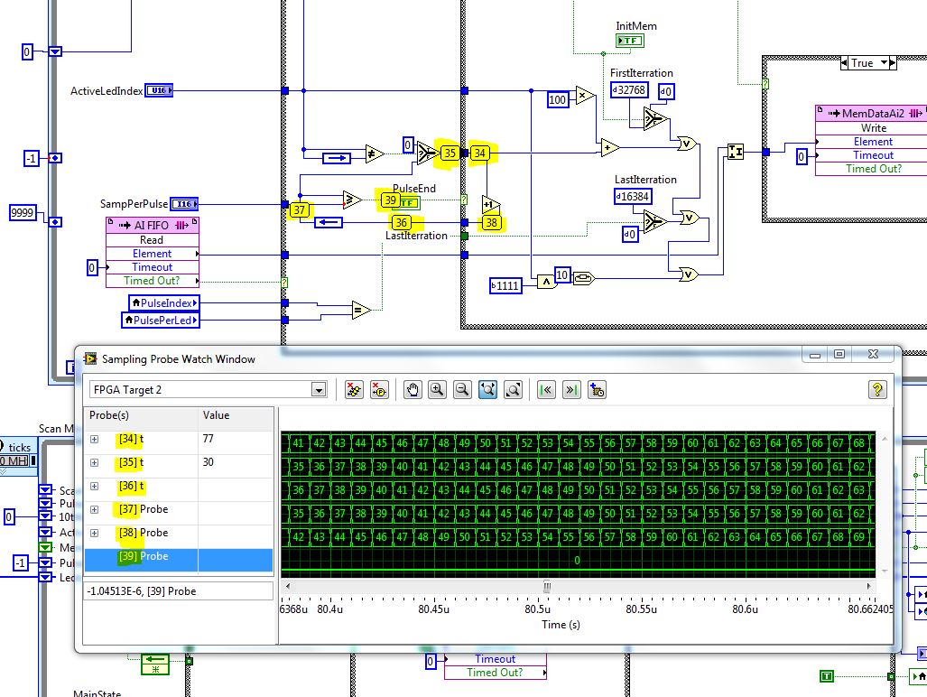927x697 pixels.
Task: Click the Value column header
Action: point(236,415)
